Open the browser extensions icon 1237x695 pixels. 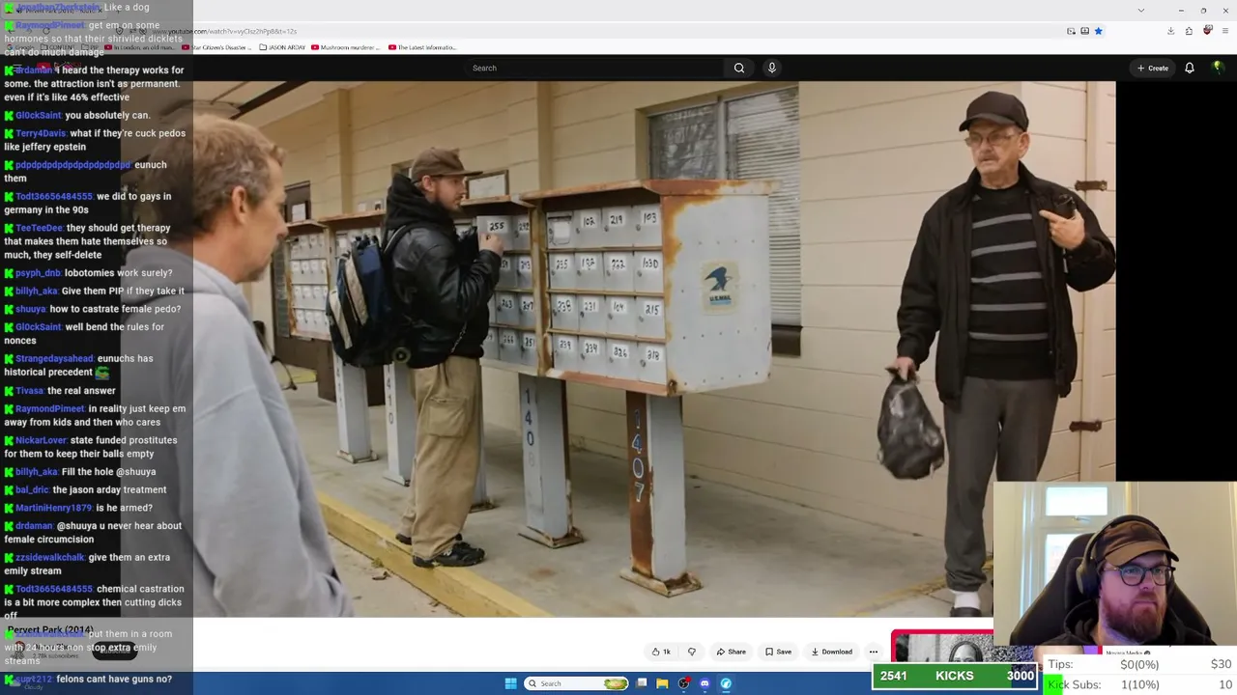point(1189,31)
